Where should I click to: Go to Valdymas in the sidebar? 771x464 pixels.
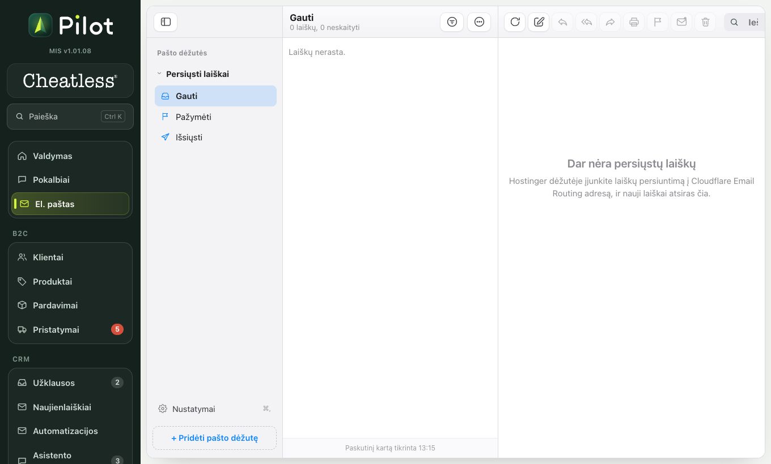(x=70, y=156)
